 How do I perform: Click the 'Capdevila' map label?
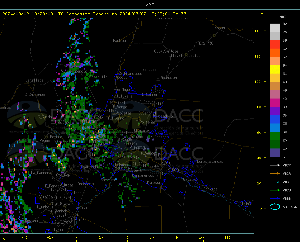98,77
